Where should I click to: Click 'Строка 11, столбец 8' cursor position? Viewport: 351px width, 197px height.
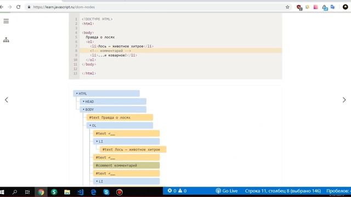[283, 191]
